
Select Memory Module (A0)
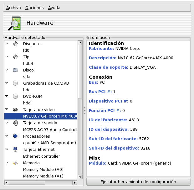(43, 169)
